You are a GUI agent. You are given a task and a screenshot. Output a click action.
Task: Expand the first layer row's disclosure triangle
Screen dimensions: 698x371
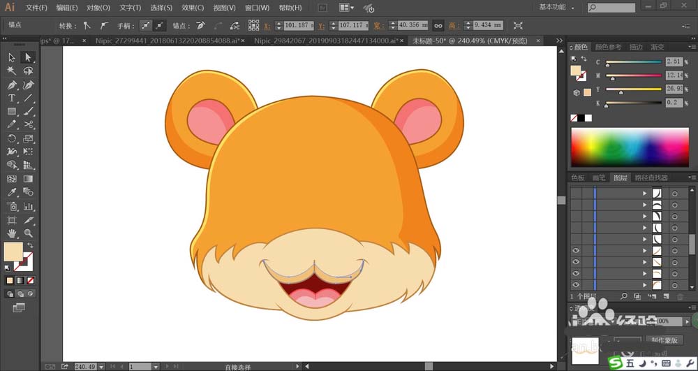(x=645, y=194)
